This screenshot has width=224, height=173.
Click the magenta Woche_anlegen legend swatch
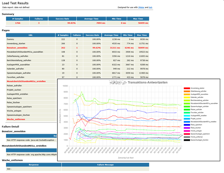[187, 131]
